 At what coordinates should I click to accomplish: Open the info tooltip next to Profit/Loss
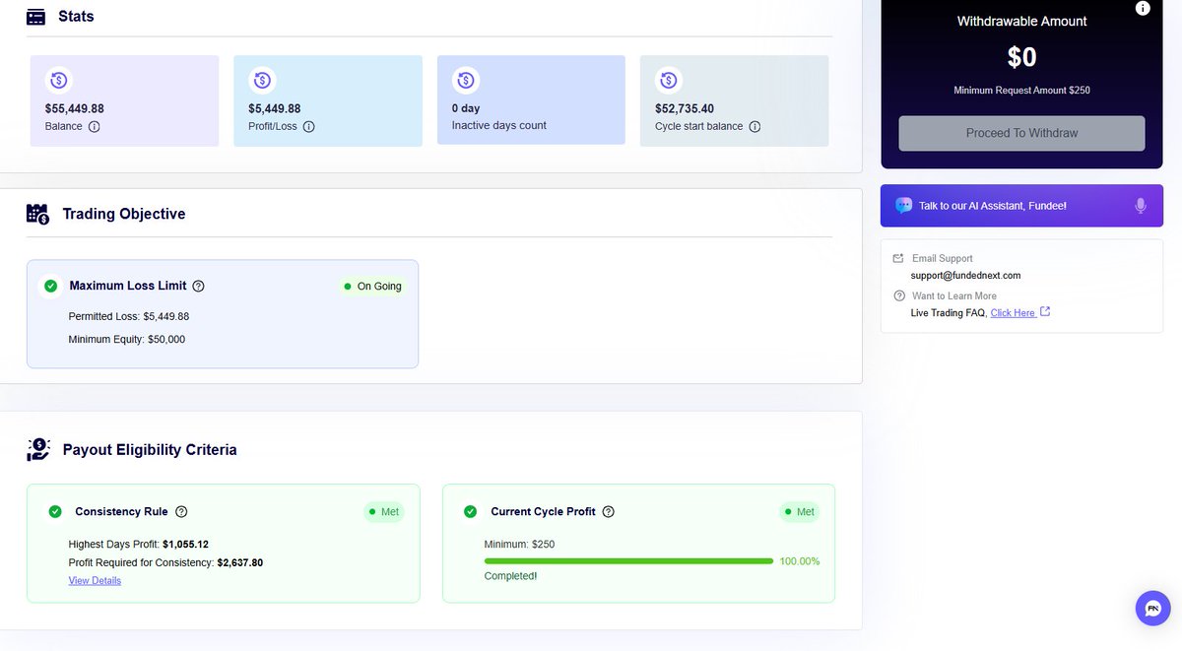(308, 126)
